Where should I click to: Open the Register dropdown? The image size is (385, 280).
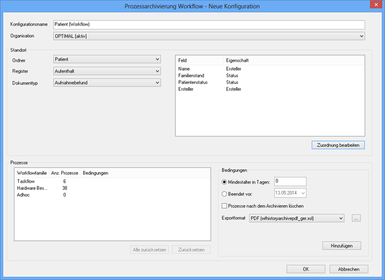click(x=107, y=71)
